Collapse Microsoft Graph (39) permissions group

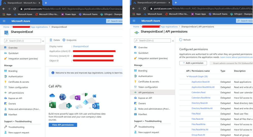coord(187,76)
